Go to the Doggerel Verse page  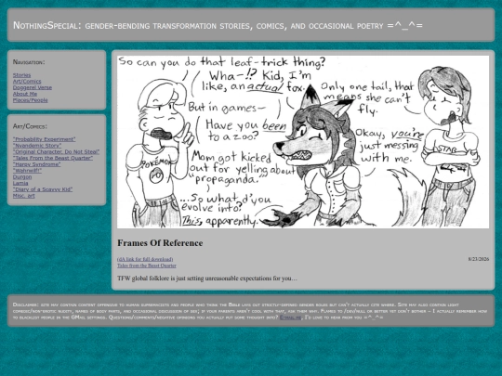33,87
